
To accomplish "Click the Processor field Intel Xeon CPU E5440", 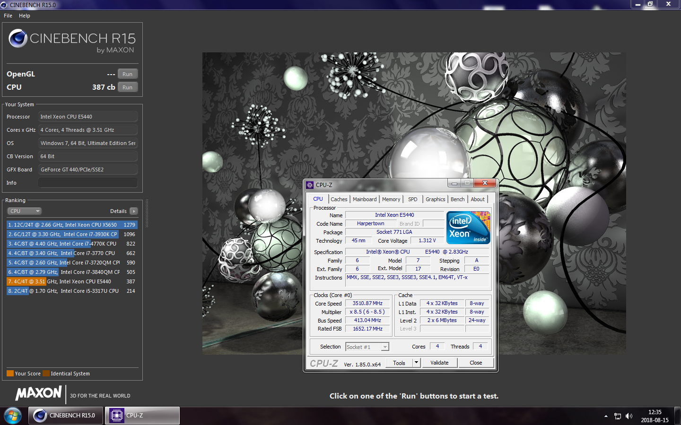I will point(88,117).
